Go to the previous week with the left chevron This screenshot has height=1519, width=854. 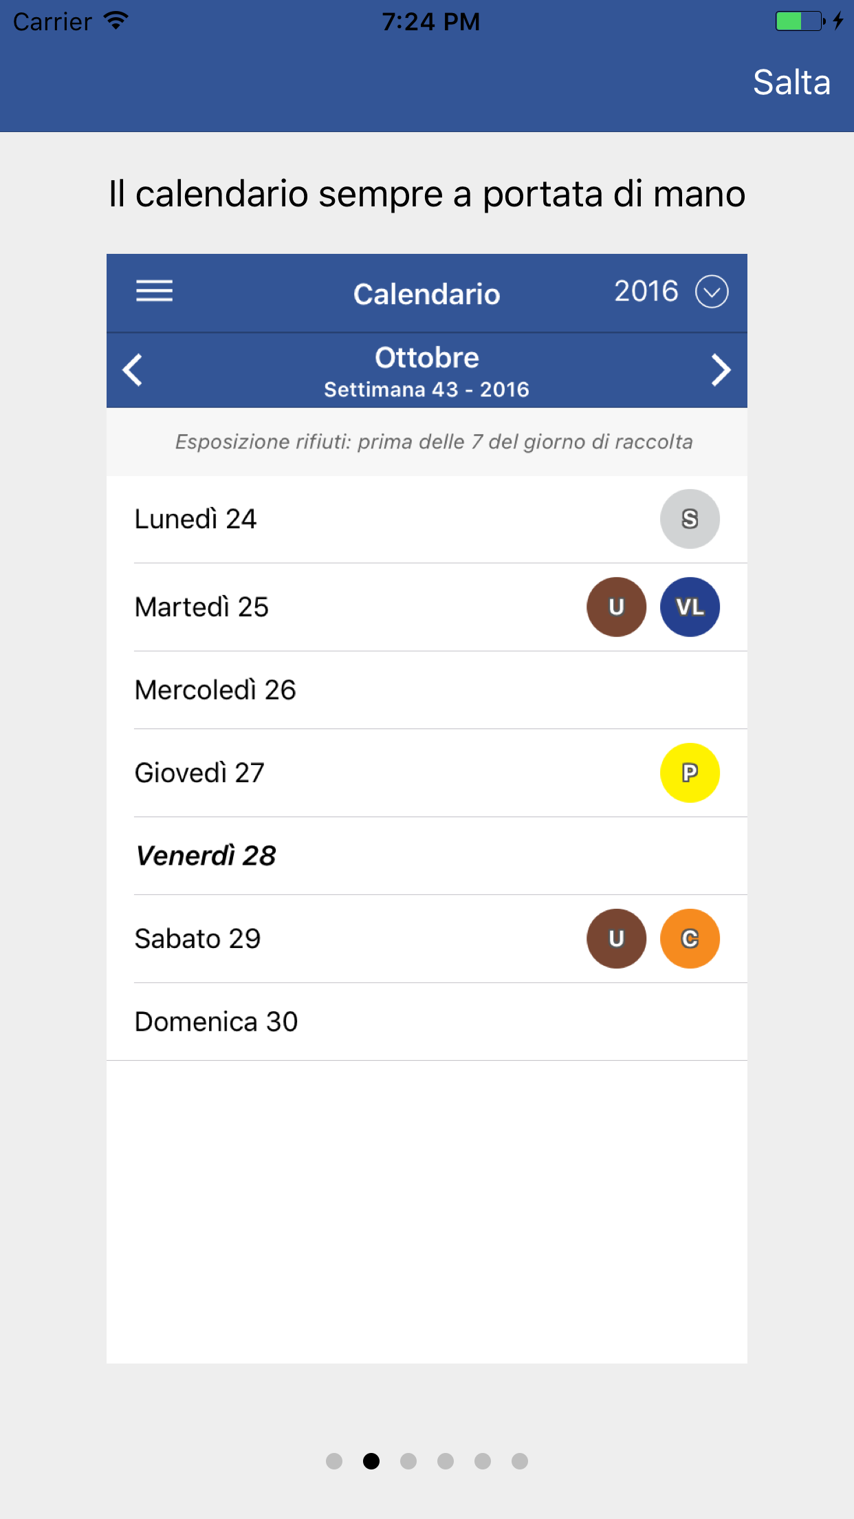[x=133, y=370]
